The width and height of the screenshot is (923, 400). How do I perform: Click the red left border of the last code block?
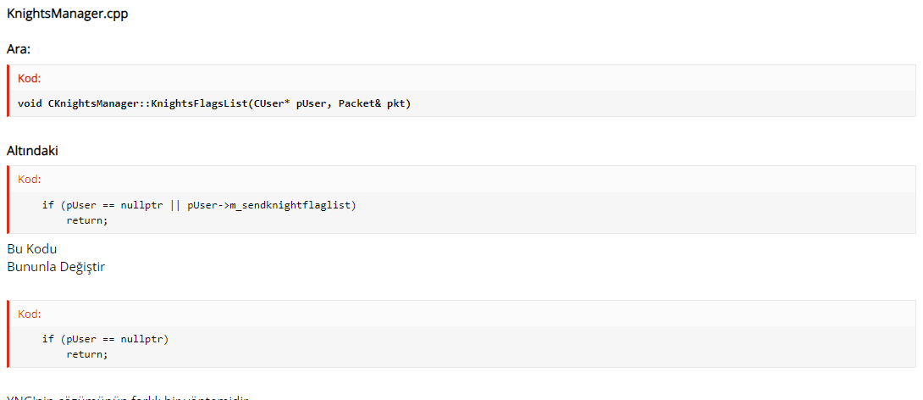(x=8, y=334)
